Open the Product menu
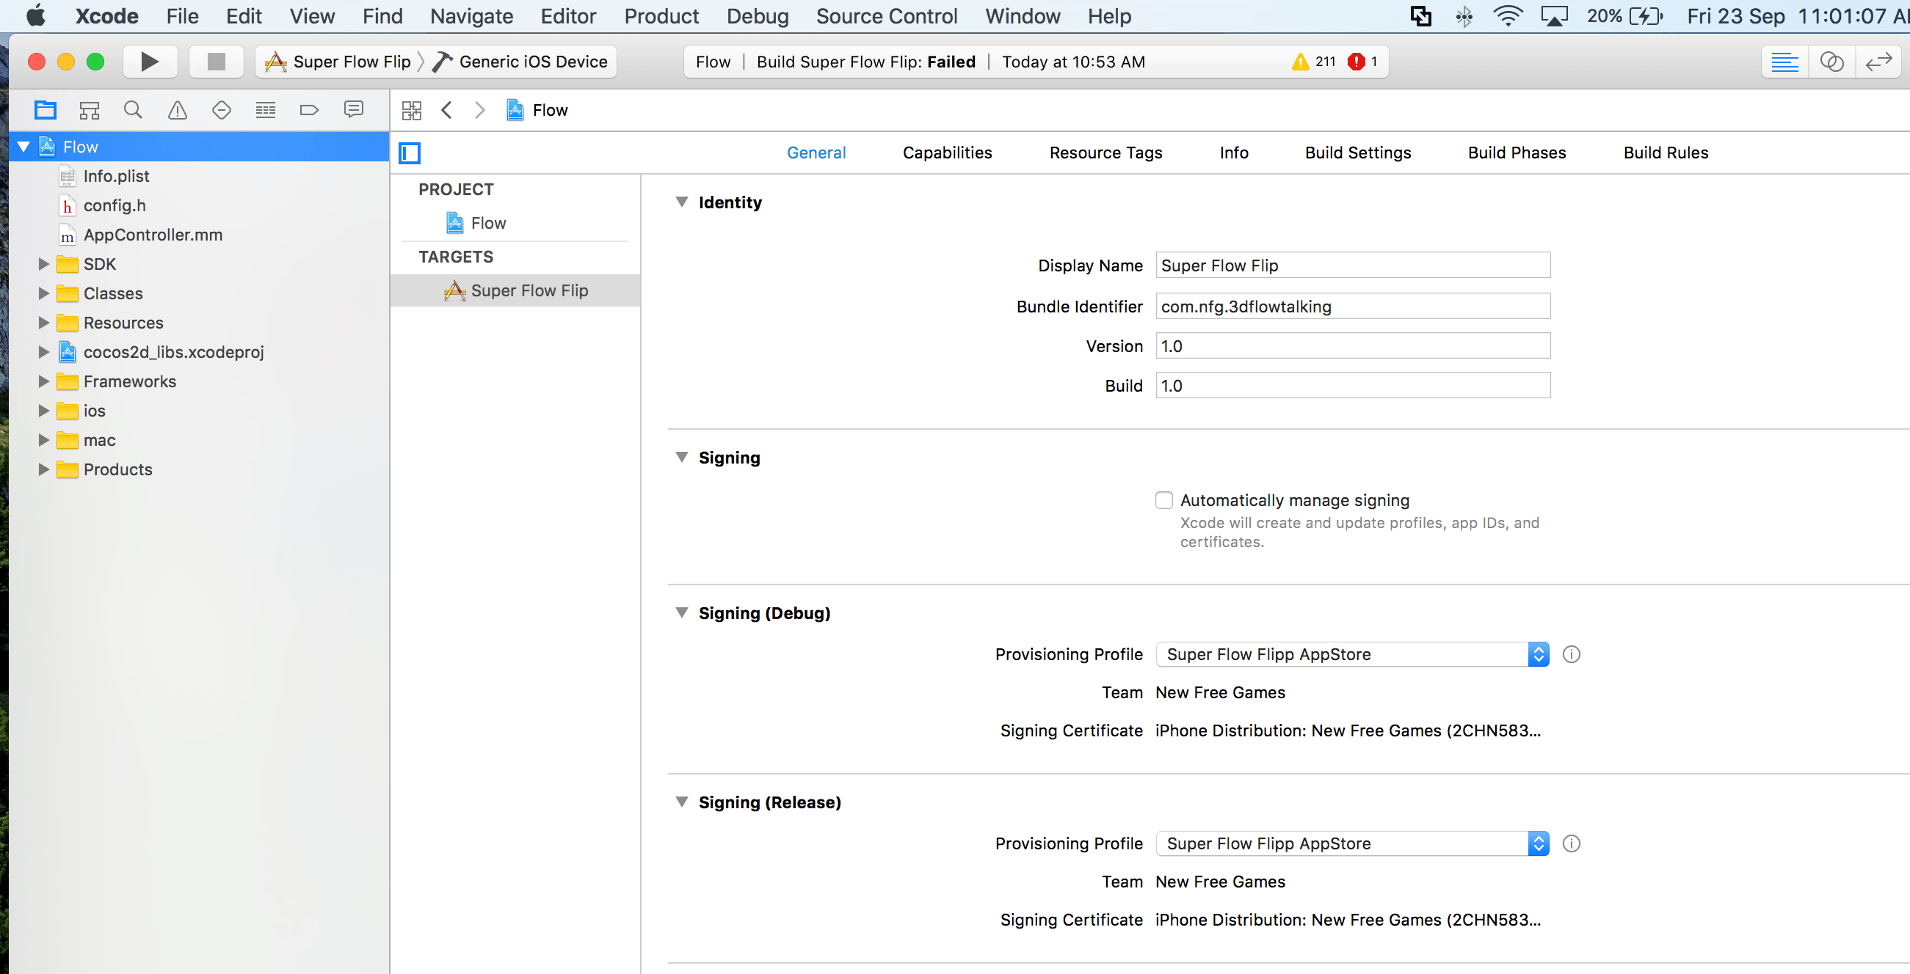The width and height of the screenshot is (1910, 974). 661,16
